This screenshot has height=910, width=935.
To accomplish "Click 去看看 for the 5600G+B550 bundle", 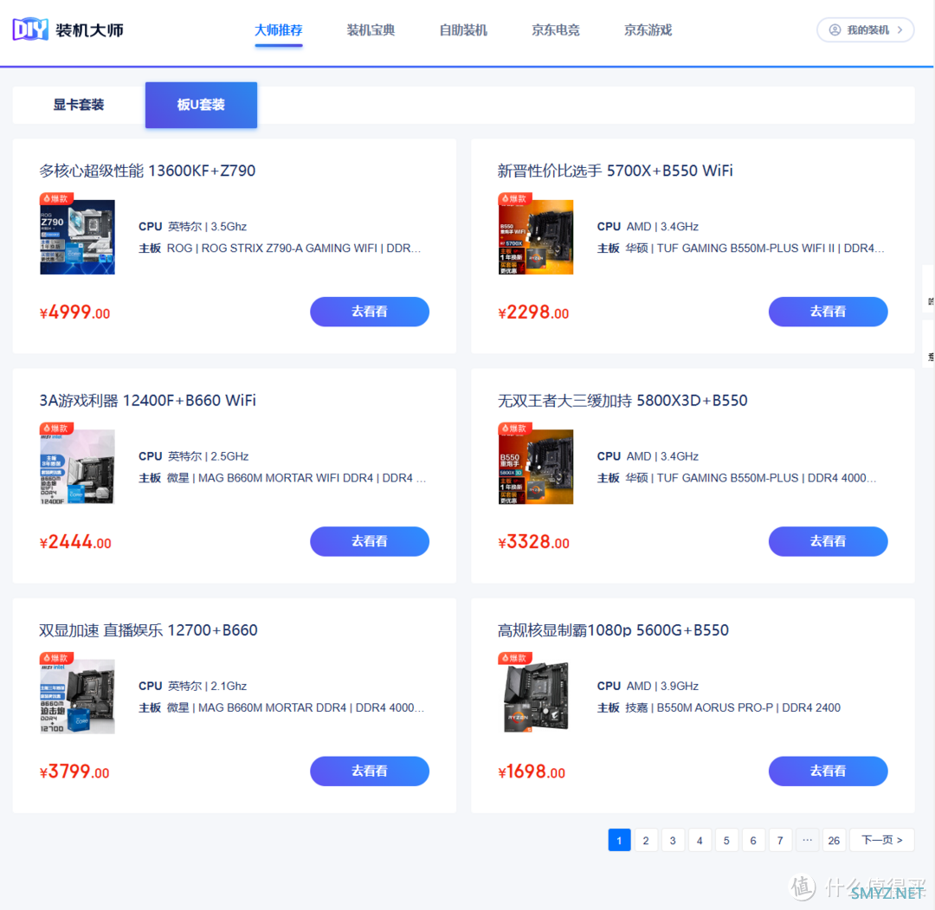I will point(828,771).
